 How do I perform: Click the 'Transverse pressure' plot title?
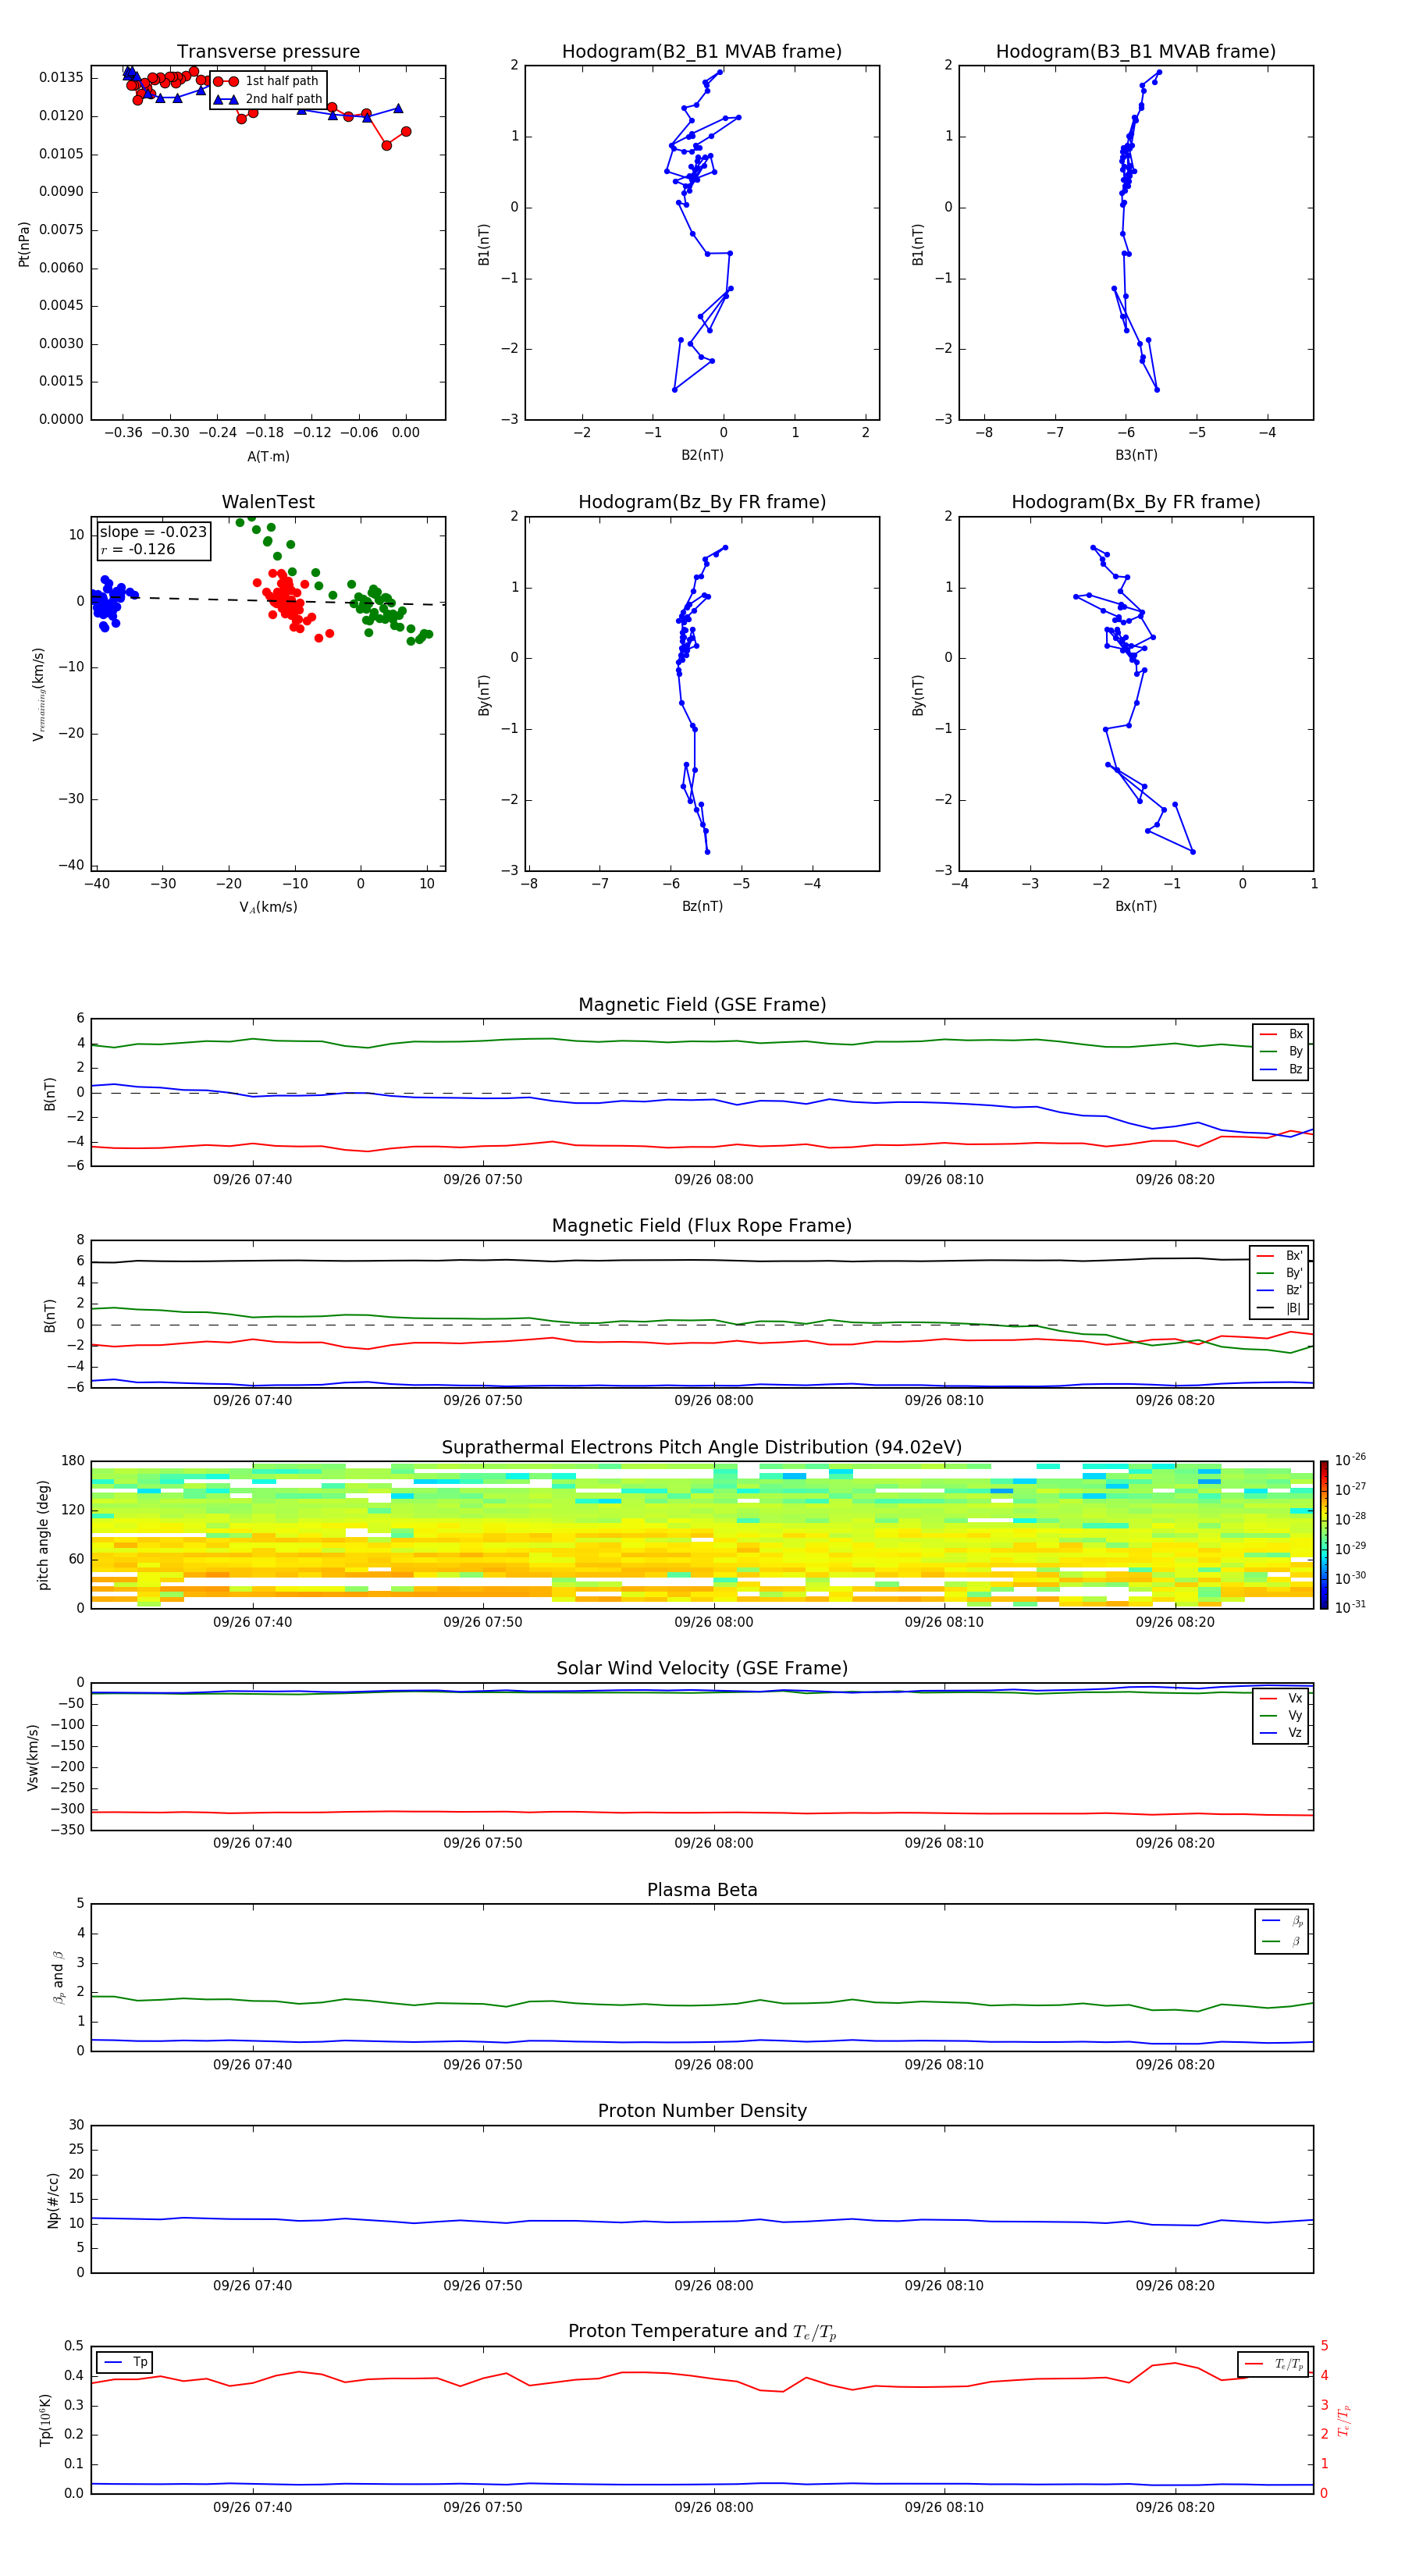coord(268,52)
